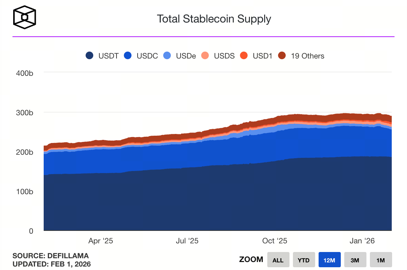The width and height of the screenshot is (407, 270).
Task: Click the Jan '26 x-axis label
Action: coord(362,241)
